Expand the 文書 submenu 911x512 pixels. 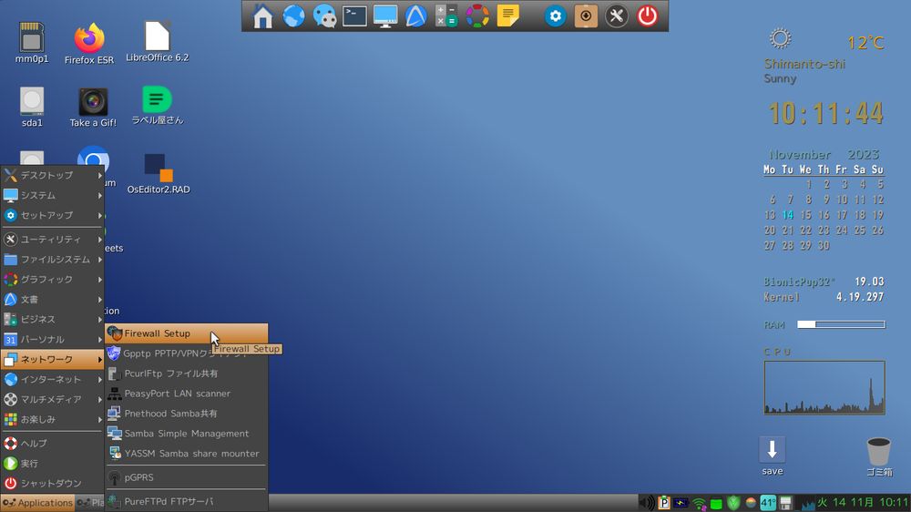coord(52,300)
